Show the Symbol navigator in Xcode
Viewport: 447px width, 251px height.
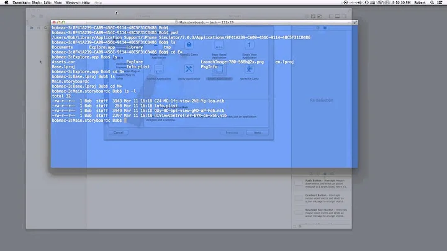38,28
